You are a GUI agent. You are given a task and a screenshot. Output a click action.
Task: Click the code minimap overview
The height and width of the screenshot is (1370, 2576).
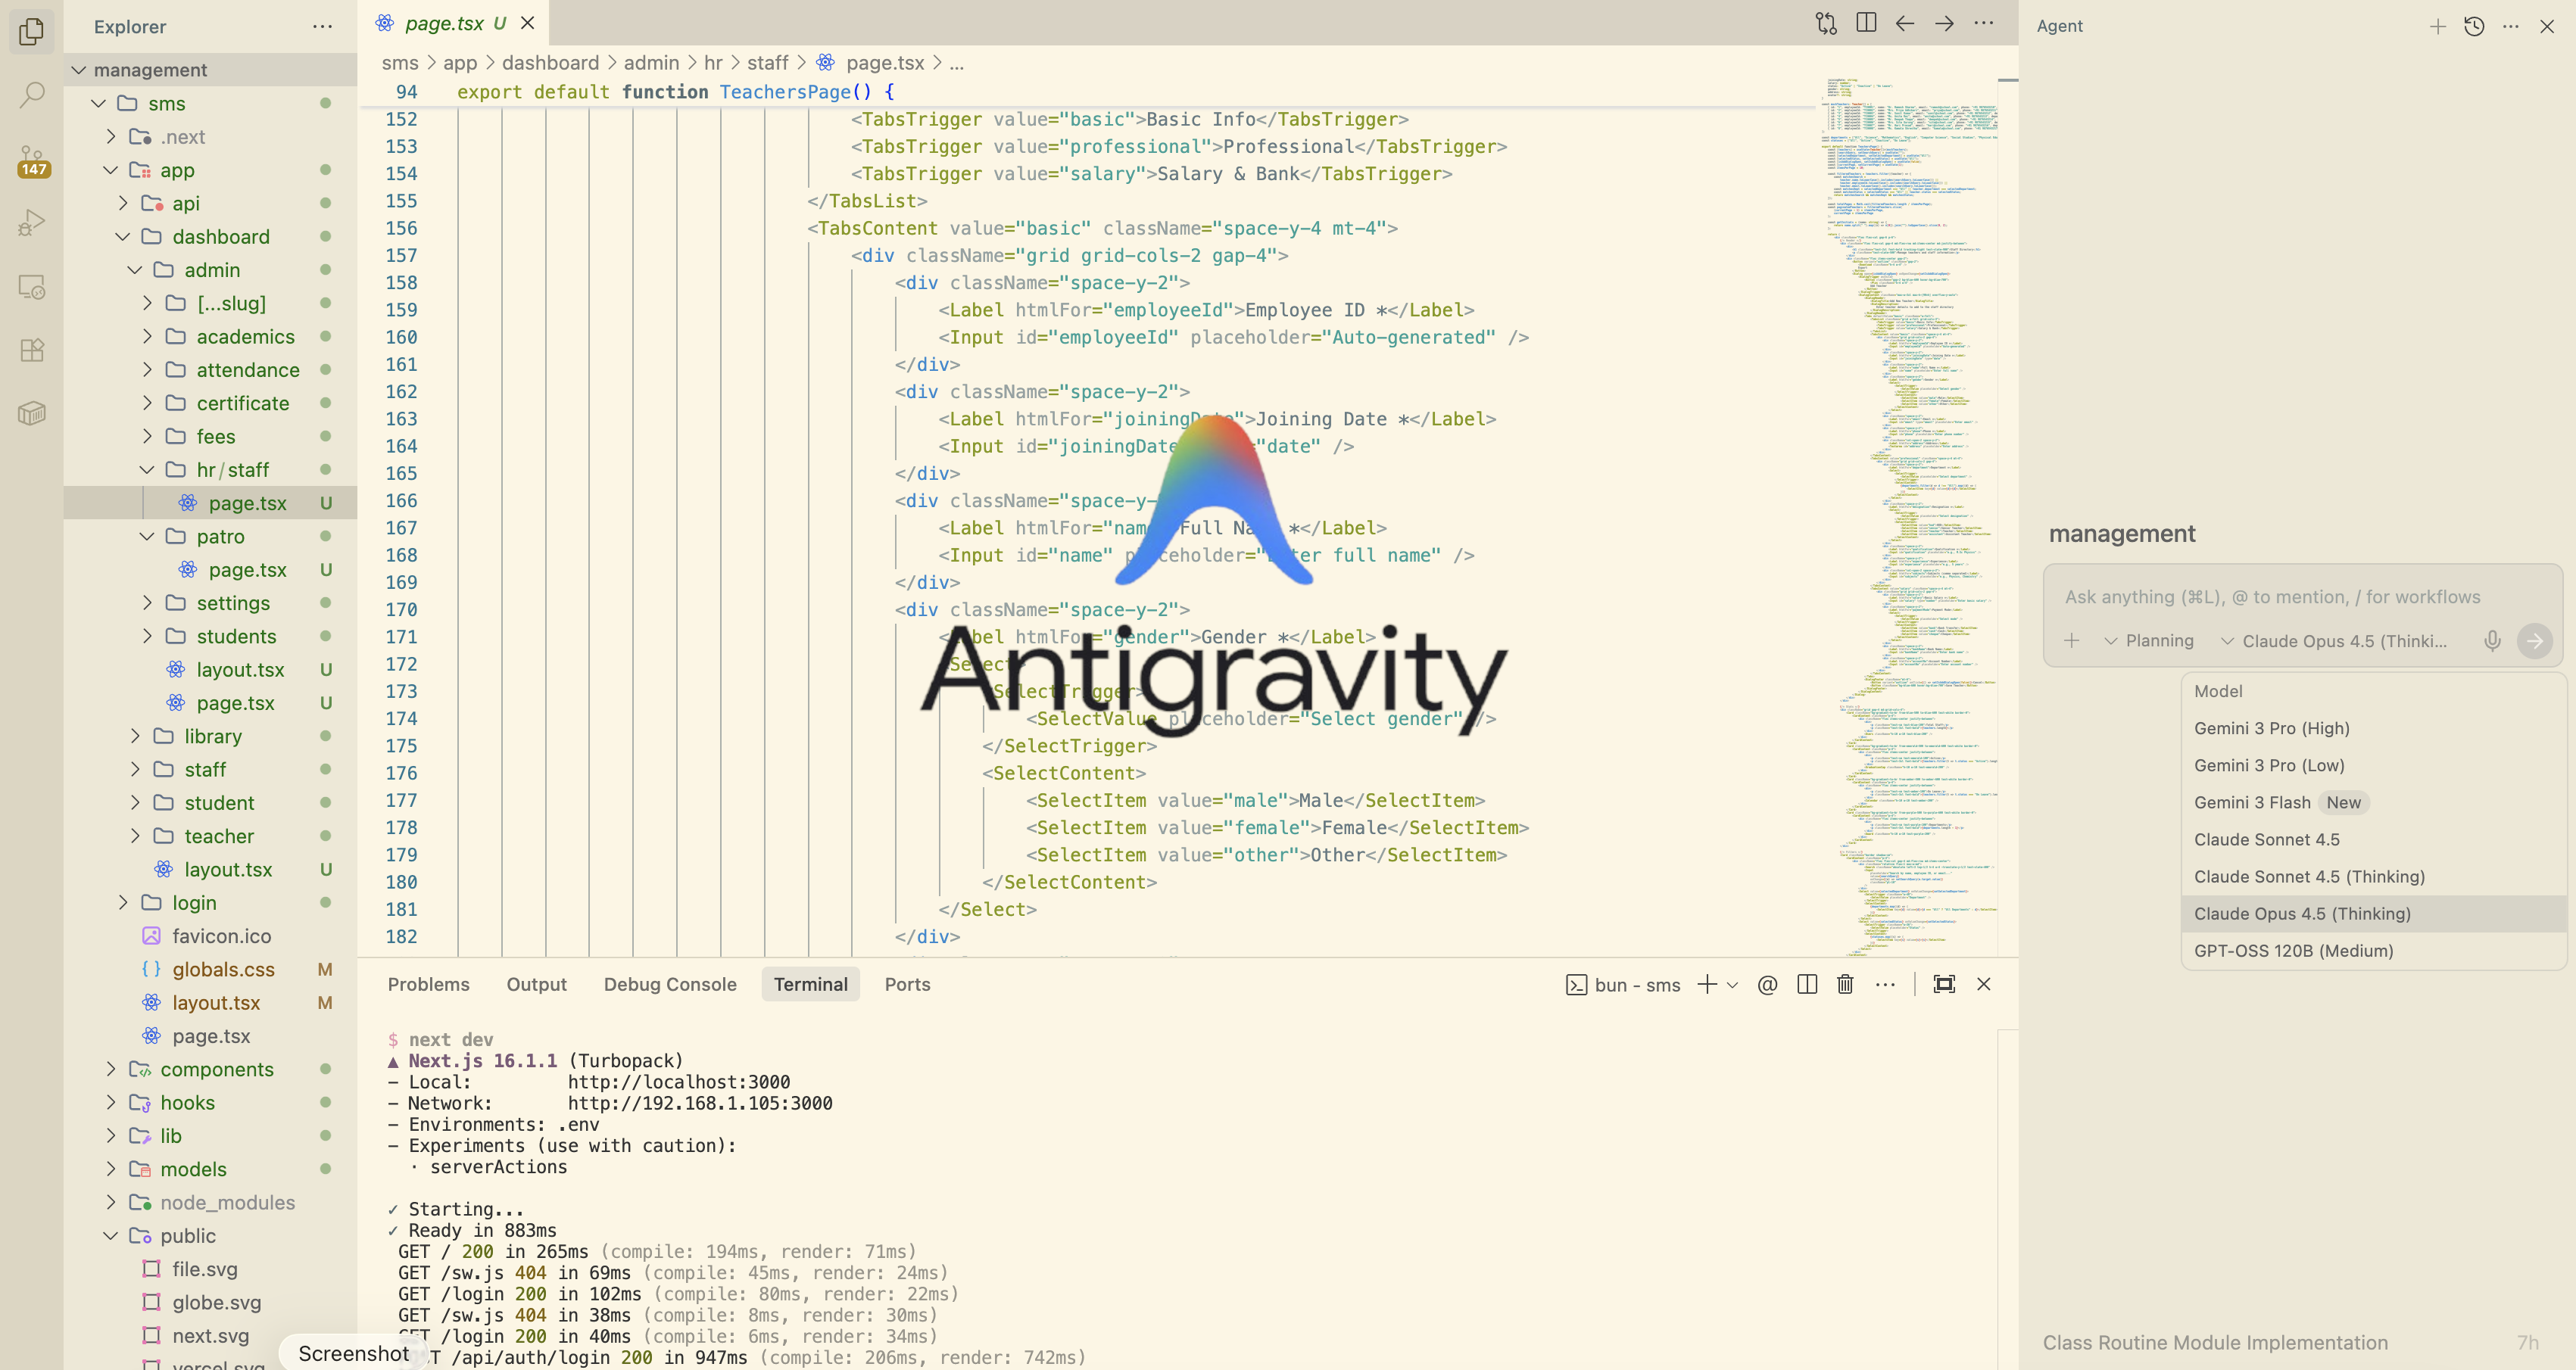coord(1908,515)
